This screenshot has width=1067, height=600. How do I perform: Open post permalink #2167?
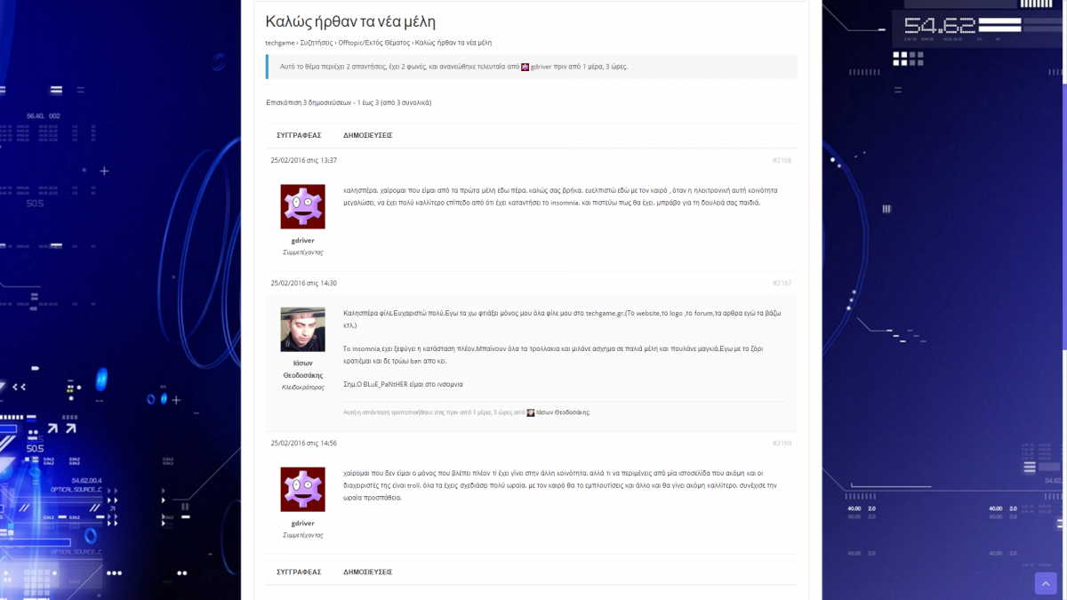click(782, 284)
